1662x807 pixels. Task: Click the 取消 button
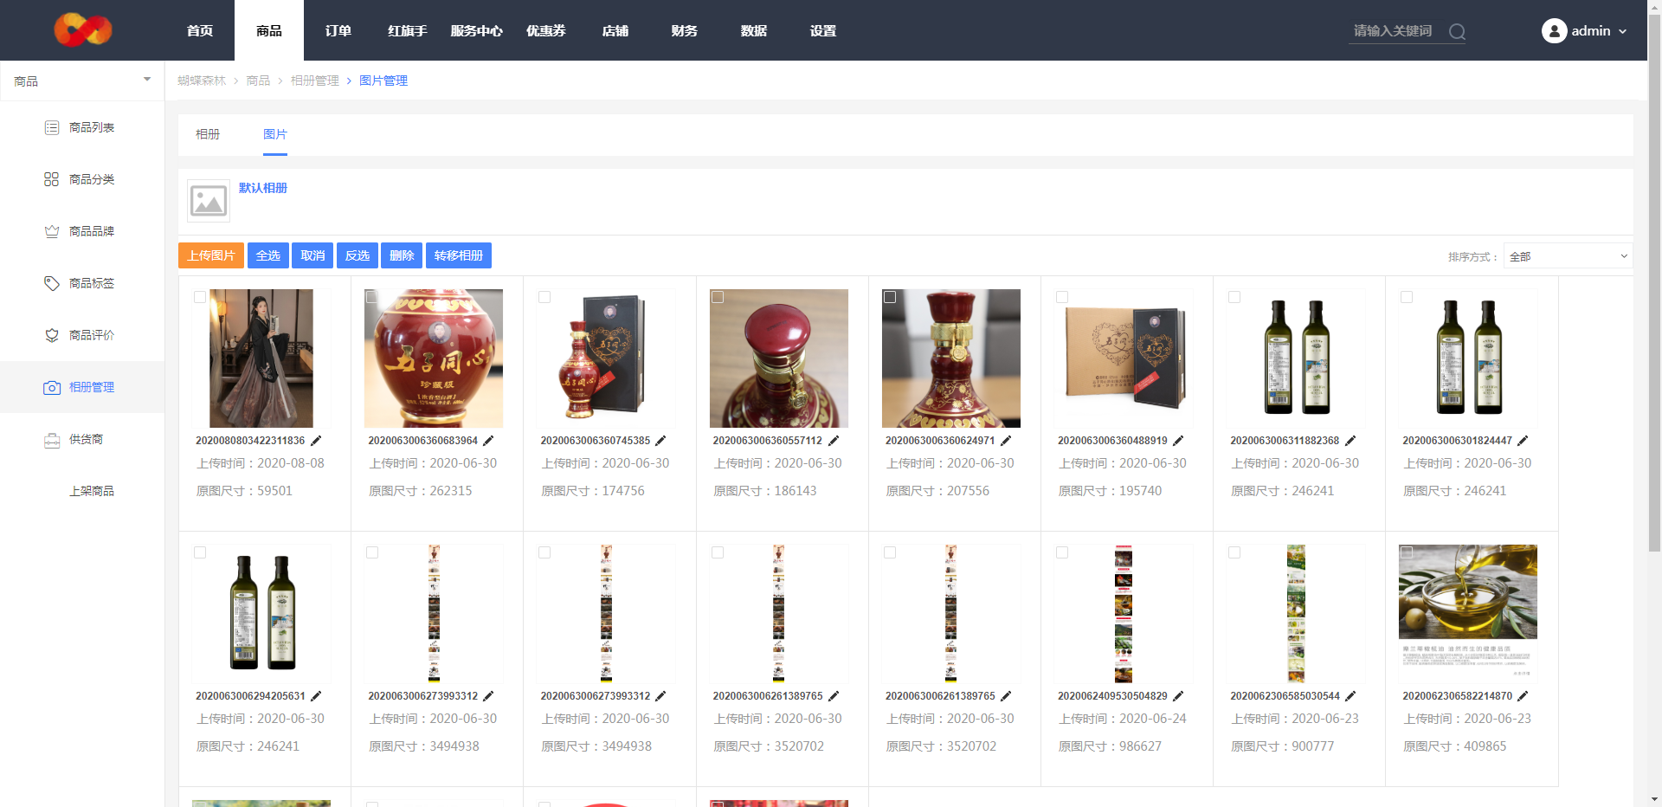(x=312, y=255)
